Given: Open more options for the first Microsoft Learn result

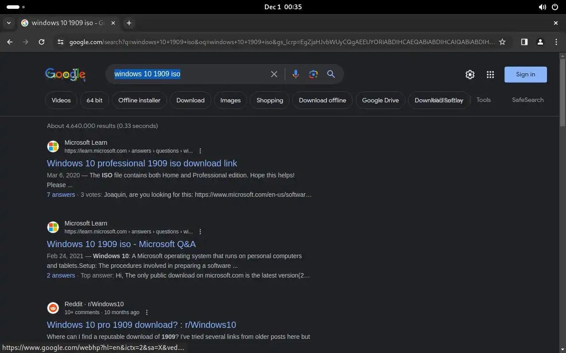Looking at the screenshot, I should pyautogui.click(x=200, y=151).
